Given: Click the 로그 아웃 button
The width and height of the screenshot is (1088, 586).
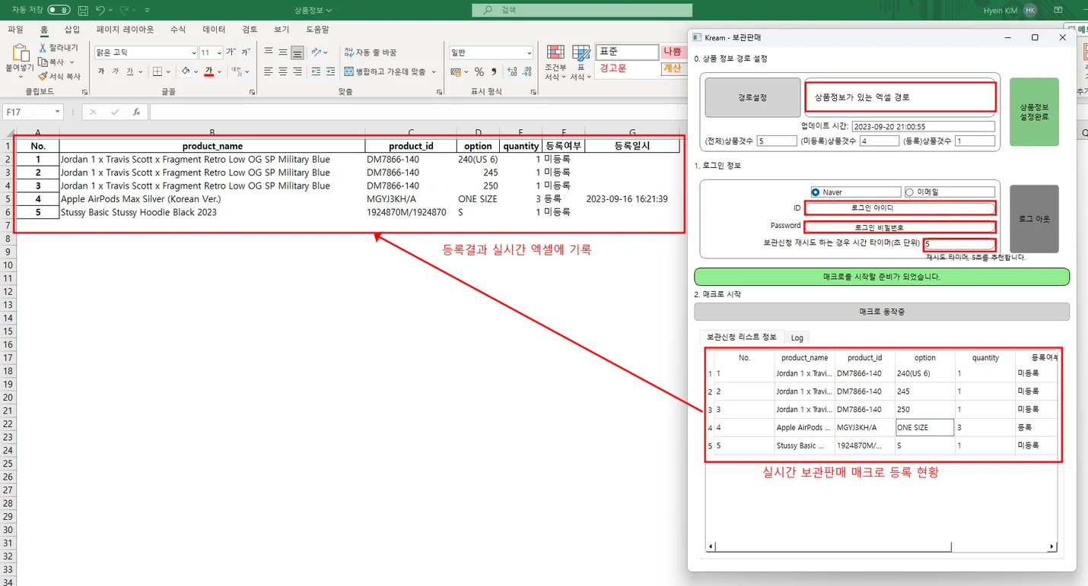Looking at the screenshot, I should coord(1034,219).
